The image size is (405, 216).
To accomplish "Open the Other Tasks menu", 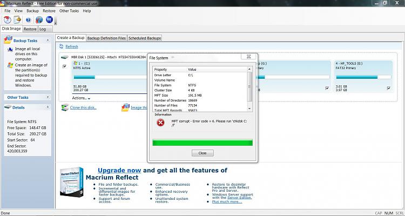I will tap(69, 11).
